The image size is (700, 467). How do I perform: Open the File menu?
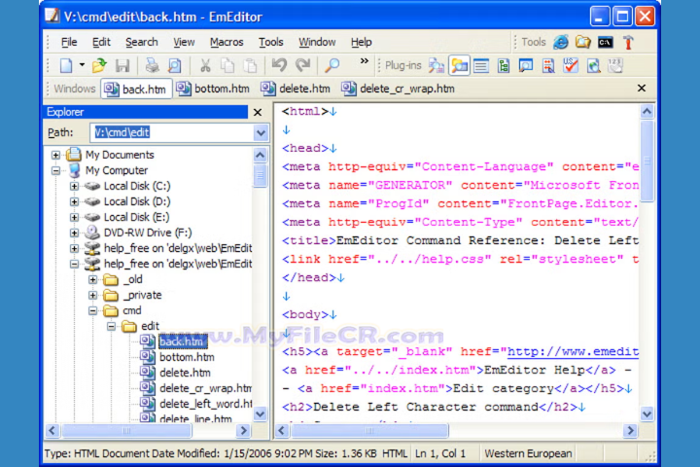[x=69, y=42]
